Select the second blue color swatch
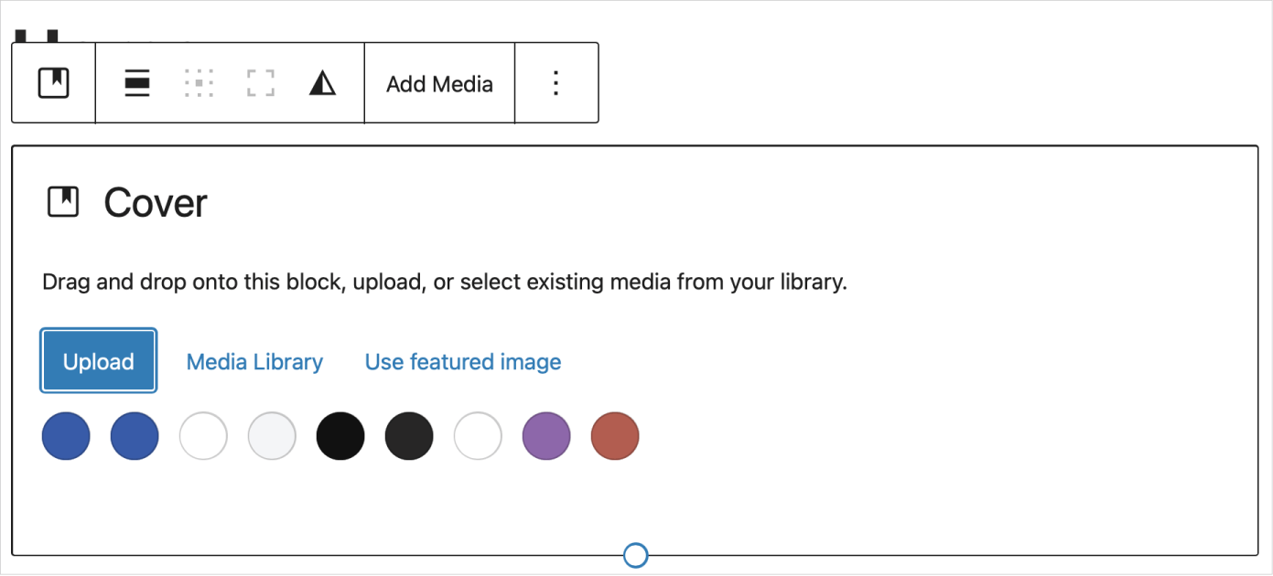This screenshot has height=576, width=1273. pos(135,436)
